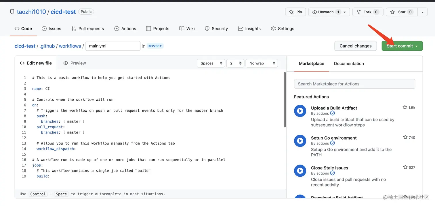Image resolution: width=435 pixels, height=206 pixels.
Task: Click verified badge under Upload a Build Artifact
Action: 333,113
